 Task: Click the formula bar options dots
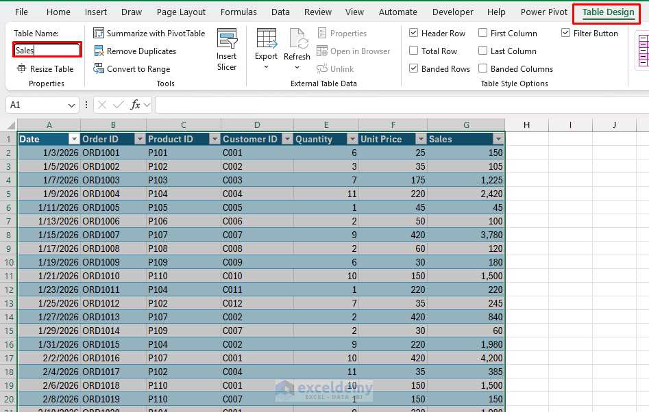[86, 105]
